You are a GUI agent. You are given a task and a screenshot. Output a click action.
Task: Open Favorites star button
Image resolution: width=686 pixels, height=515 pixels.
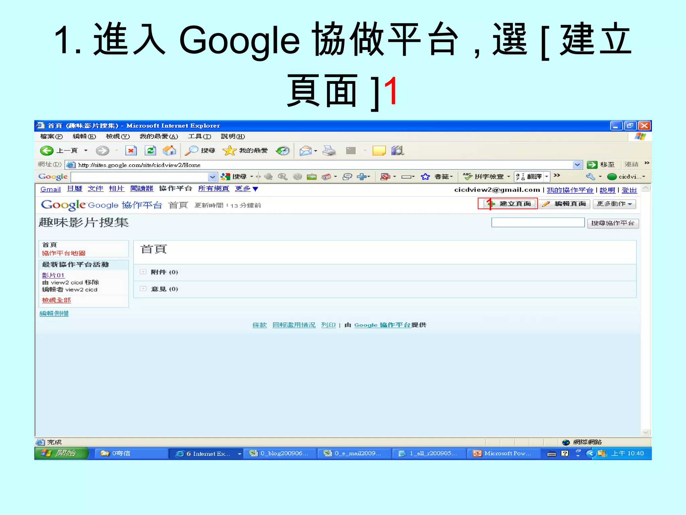coord(245,151)
